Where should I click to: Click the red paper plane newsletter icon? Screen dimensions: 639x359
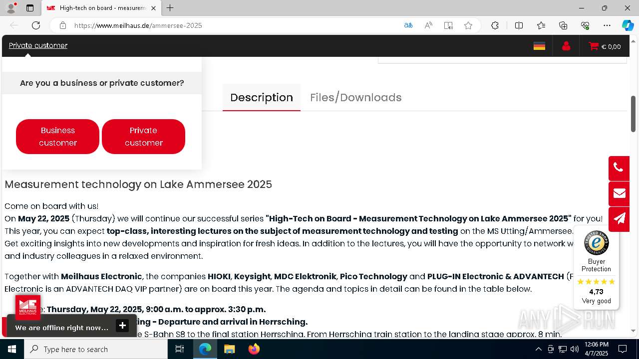pyautogui.click(x=619, y=219)
